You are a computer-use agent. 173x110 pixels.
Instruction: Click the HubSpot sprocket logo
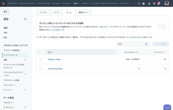pyautogui.click(x=3, y=3)
